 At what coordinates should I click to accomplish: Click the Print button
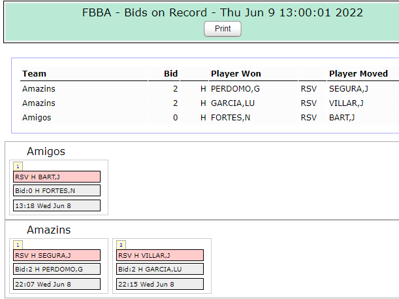223,29
